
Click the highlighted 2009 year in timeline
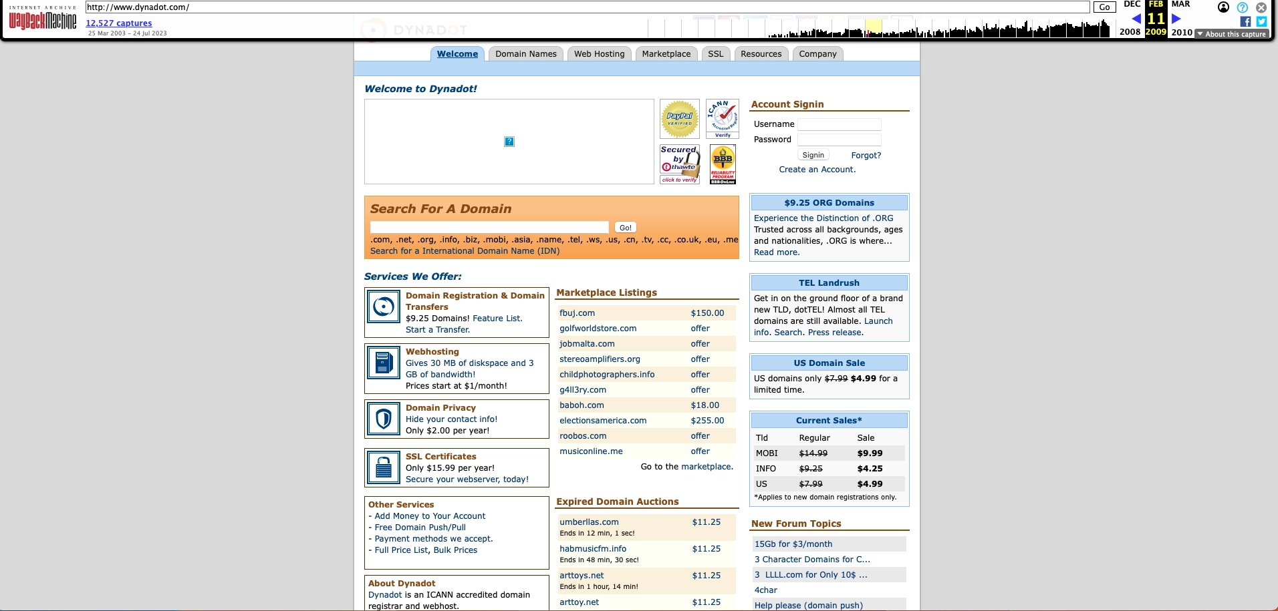[x=1155, y=32]
